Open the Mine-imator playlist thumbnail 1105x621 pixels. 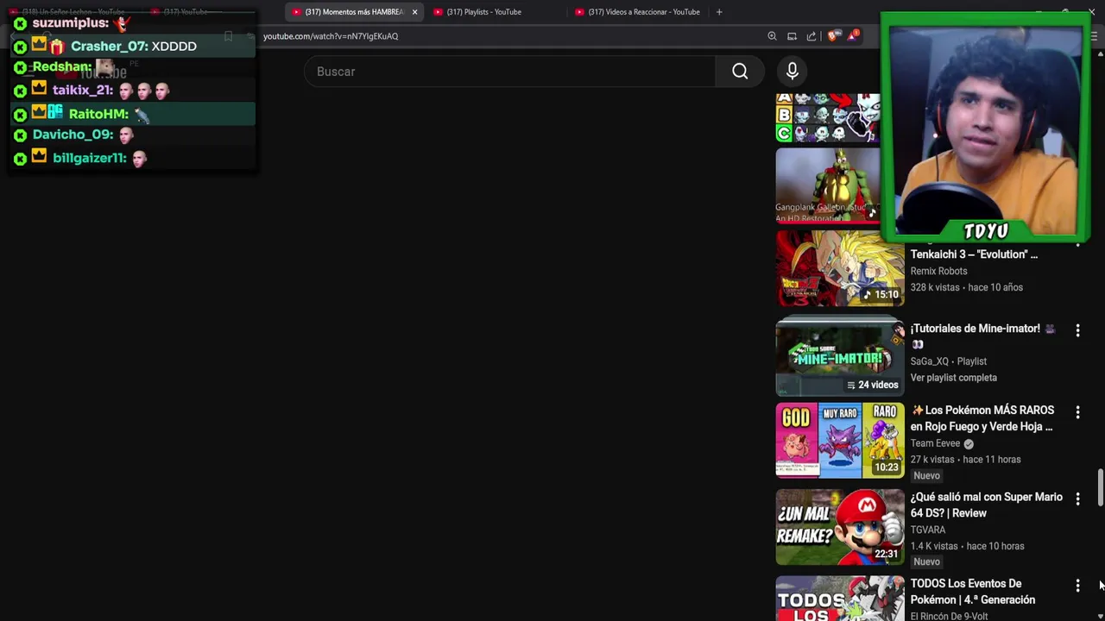(840, 356)
